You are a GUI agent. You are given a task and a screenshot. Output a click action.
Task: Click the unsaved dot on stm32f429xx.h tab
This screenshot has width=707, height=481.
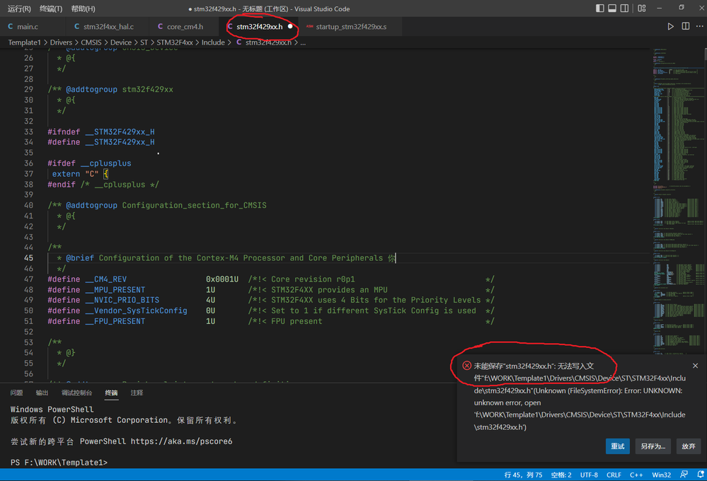290,27
